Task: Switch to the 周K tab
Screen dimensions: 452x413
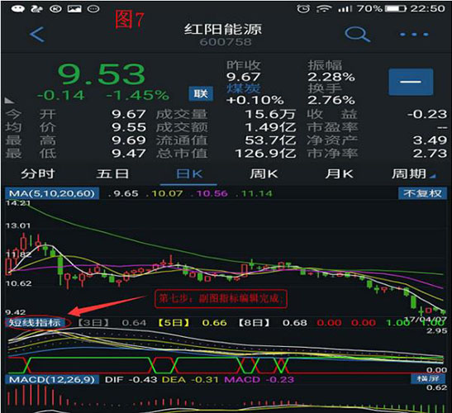Action: click(264, 173)
